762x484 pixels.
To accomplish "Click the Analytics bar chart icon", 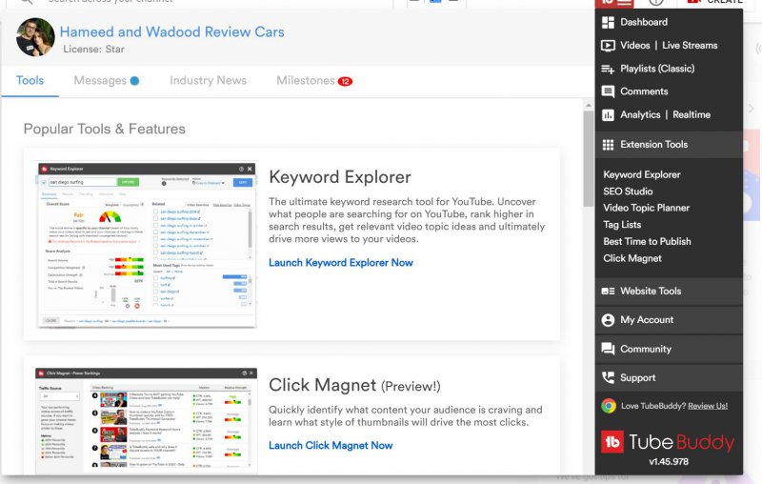I will (x=608, y=114).
